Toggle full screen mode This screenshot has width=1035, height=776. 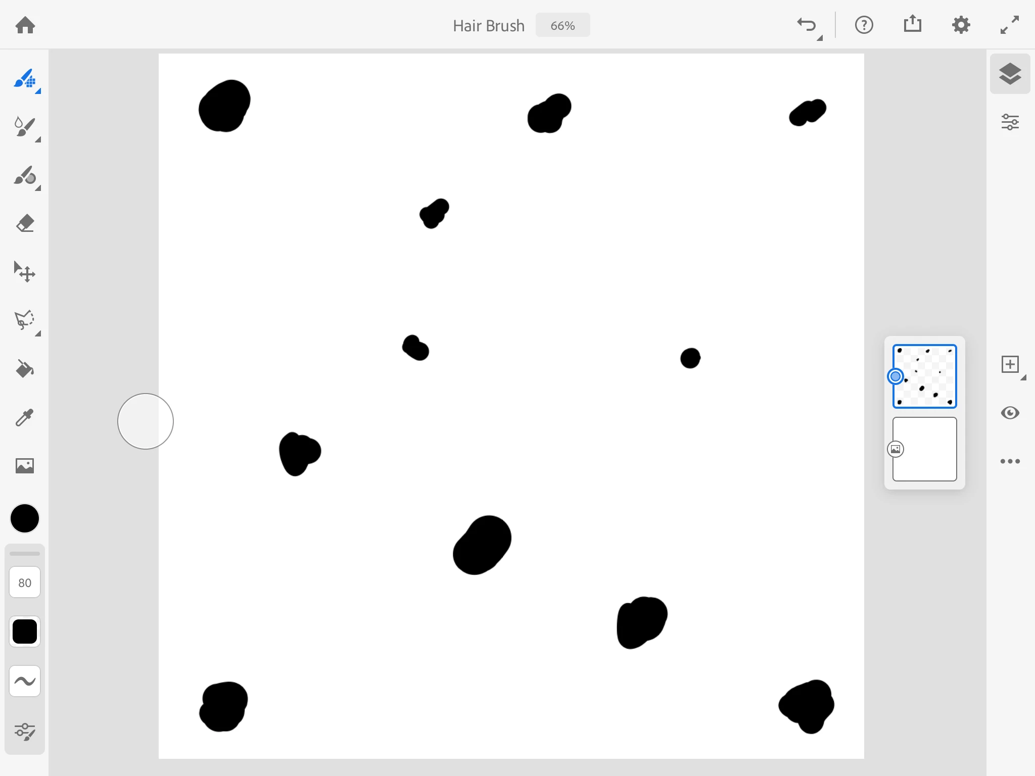tap(1009, 25)
